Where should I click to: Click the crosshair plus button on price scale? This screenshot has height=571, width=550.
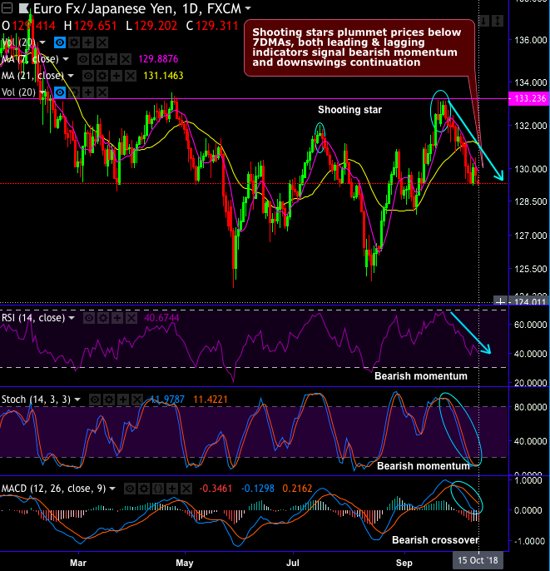501,301
